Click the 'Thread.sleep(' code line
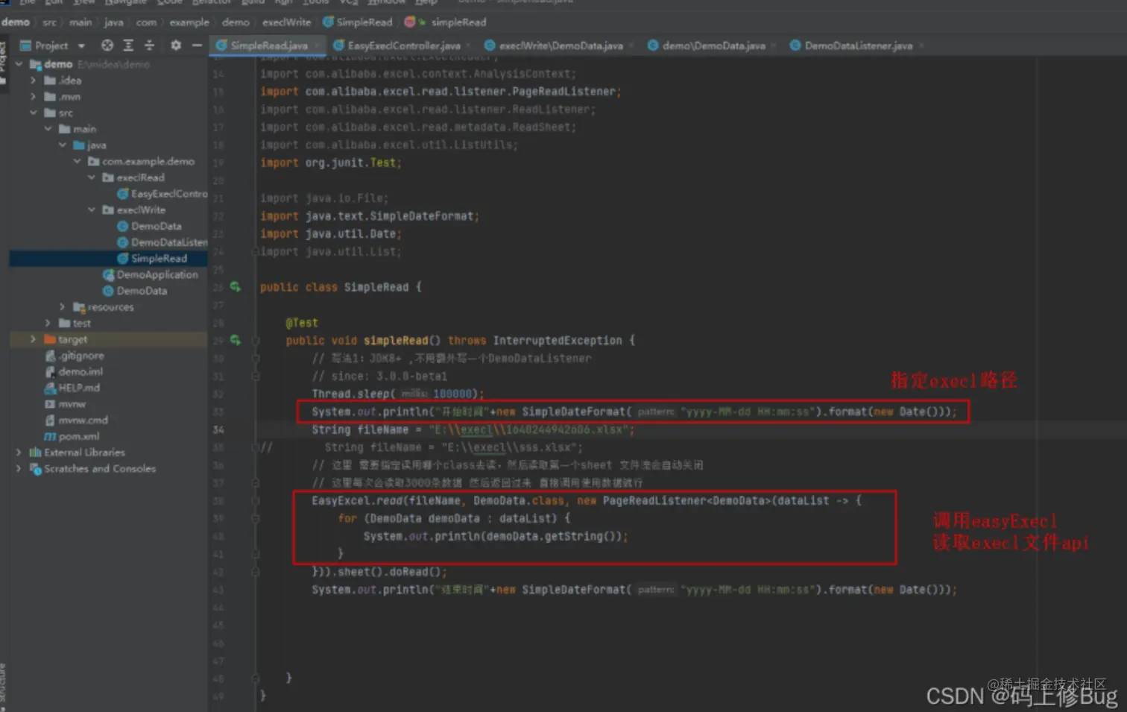 397,394
